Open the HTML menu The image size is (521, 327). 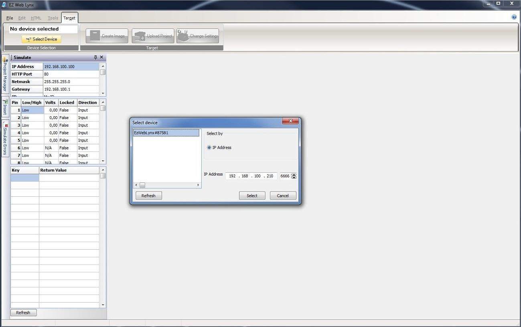(x=36, y=18)
